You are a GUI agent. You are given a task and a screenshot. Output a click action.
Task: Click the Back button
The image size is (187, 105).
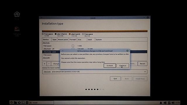point(127,79)
